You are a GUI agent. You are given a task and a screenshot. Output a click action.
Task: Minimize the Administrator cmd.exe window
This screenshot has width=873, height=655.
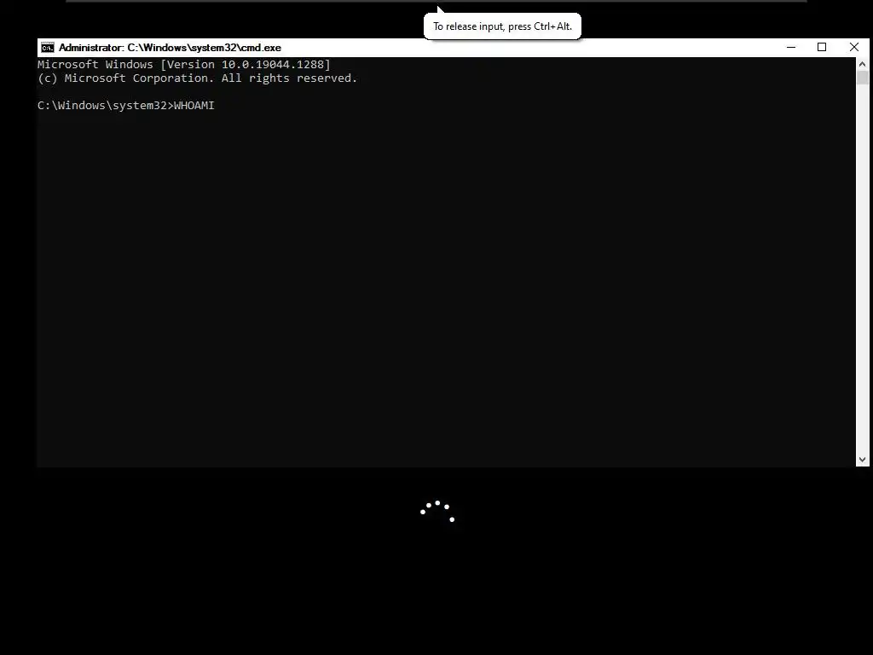(x=790, y=48)
